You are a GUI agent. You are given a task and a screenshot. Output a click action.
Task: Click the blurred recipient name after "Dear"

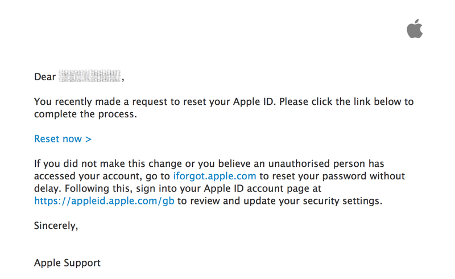click(x=90, y=76)
